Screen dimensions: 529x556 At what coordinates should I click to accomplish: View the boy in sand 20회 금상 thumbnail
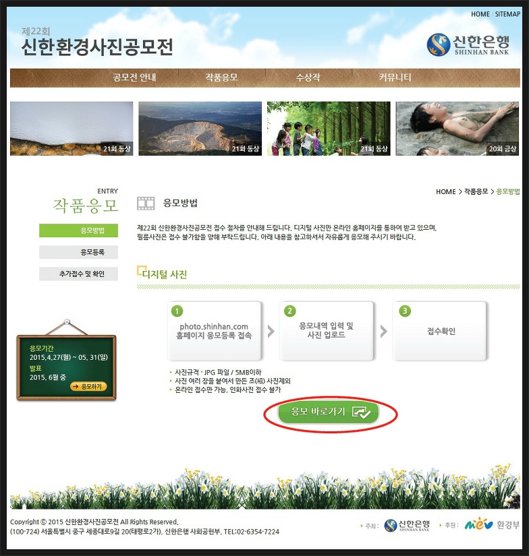tap(457, 128)
